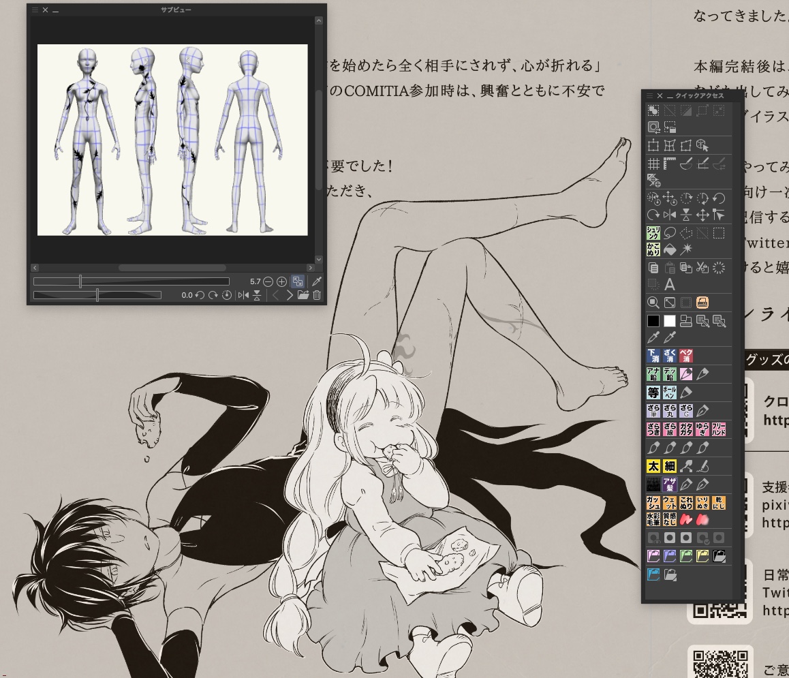
Task: Click the Scale/Rotate transform icon
Action: coord(653,145)
